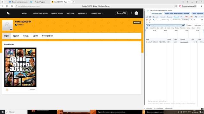Screen dimensions: 204x114
Task: Open the network search magnifier in DevTools
Action: (157, 20)
